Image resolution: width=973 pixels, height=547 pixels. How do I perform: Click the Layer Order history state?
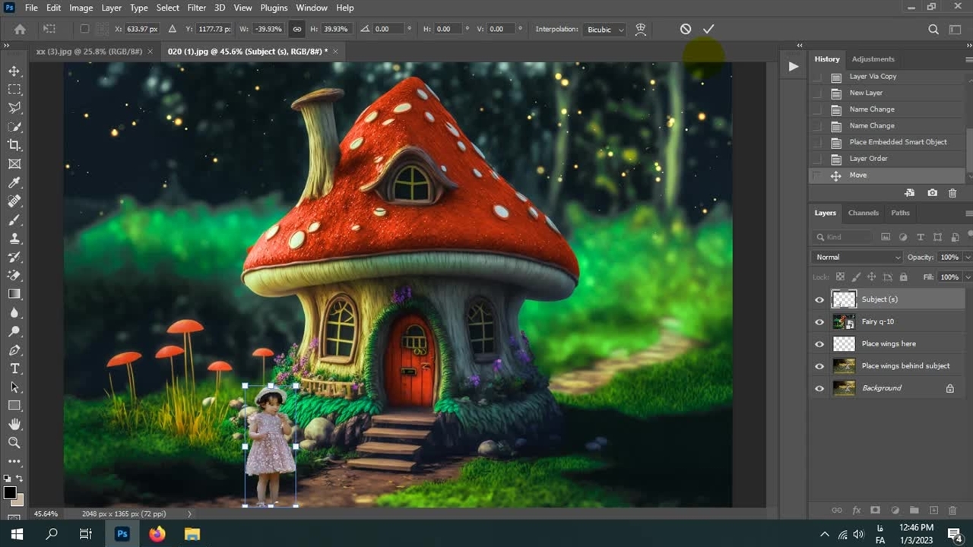pos(868,158)
